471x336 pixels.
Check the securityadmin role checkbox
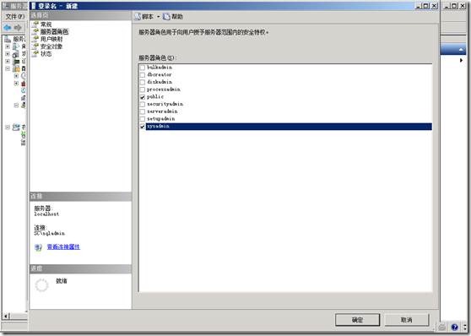[x=143, y=105]
